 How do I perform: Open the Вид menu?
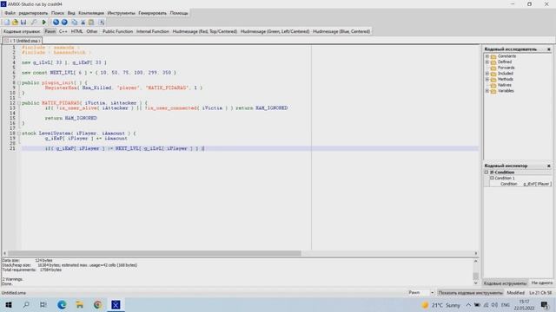point(71,13)
